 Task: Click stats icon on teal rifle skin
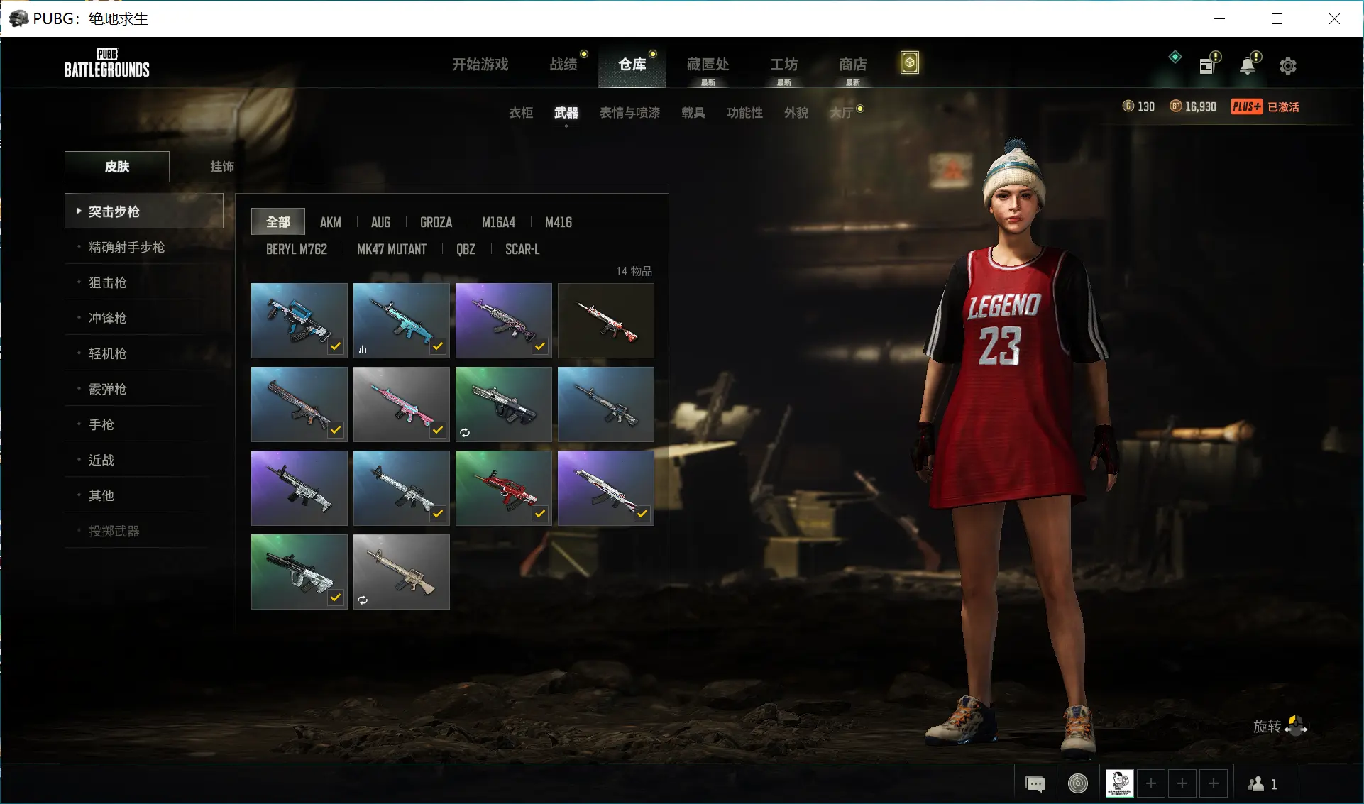363,349
